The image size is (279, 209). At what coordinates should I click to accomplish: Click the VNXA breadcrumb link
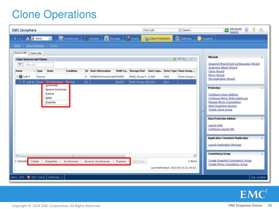[x=17, y=46]
